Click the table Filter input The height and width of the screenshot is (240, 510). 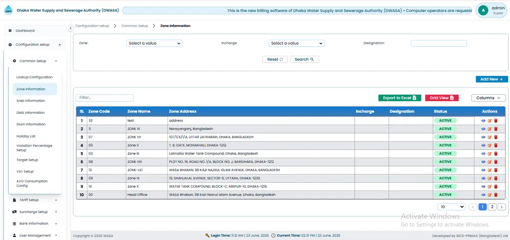[x=105, y=98]
